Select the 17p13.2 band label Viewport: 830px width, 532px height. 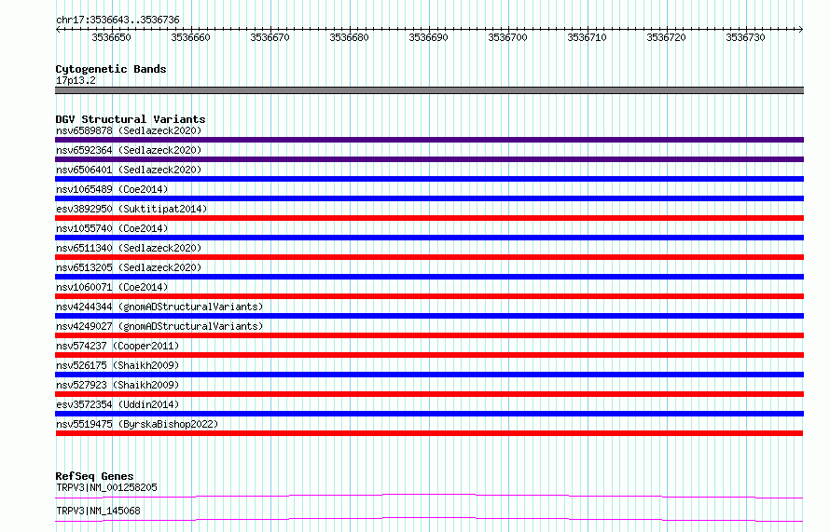tap(76, 80)
